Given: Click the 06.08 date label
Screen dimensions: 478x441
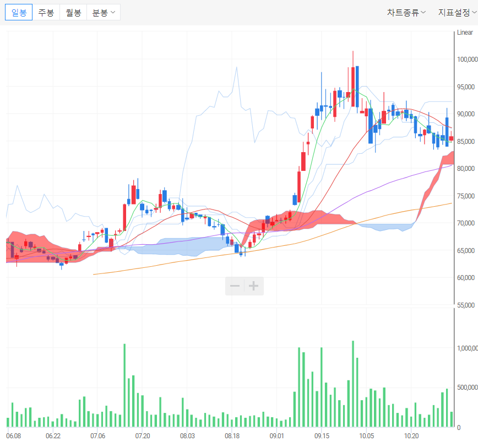Looking at the screenshot, I should click(14, 435).
